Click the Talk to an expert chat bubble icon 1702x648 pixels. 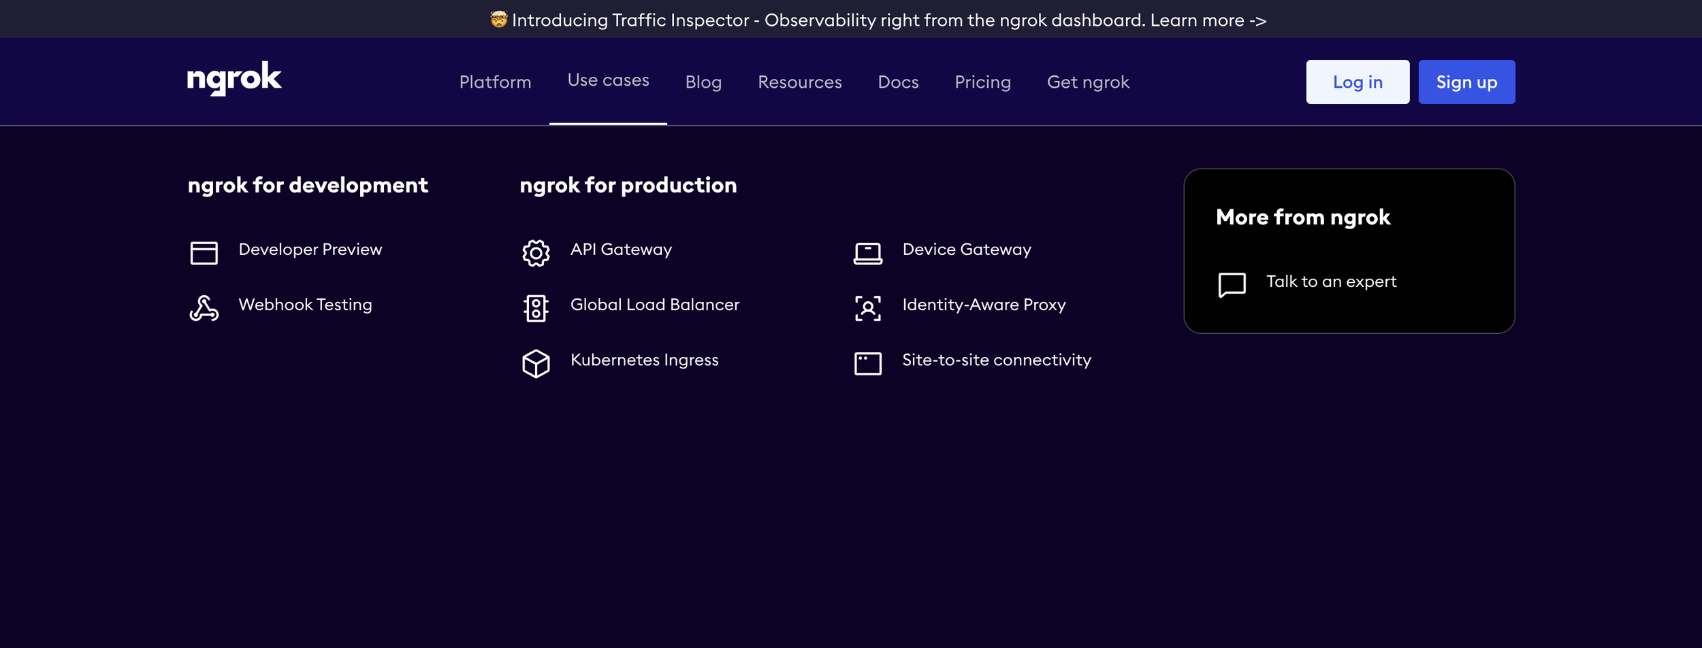(x=1232, y=285)
